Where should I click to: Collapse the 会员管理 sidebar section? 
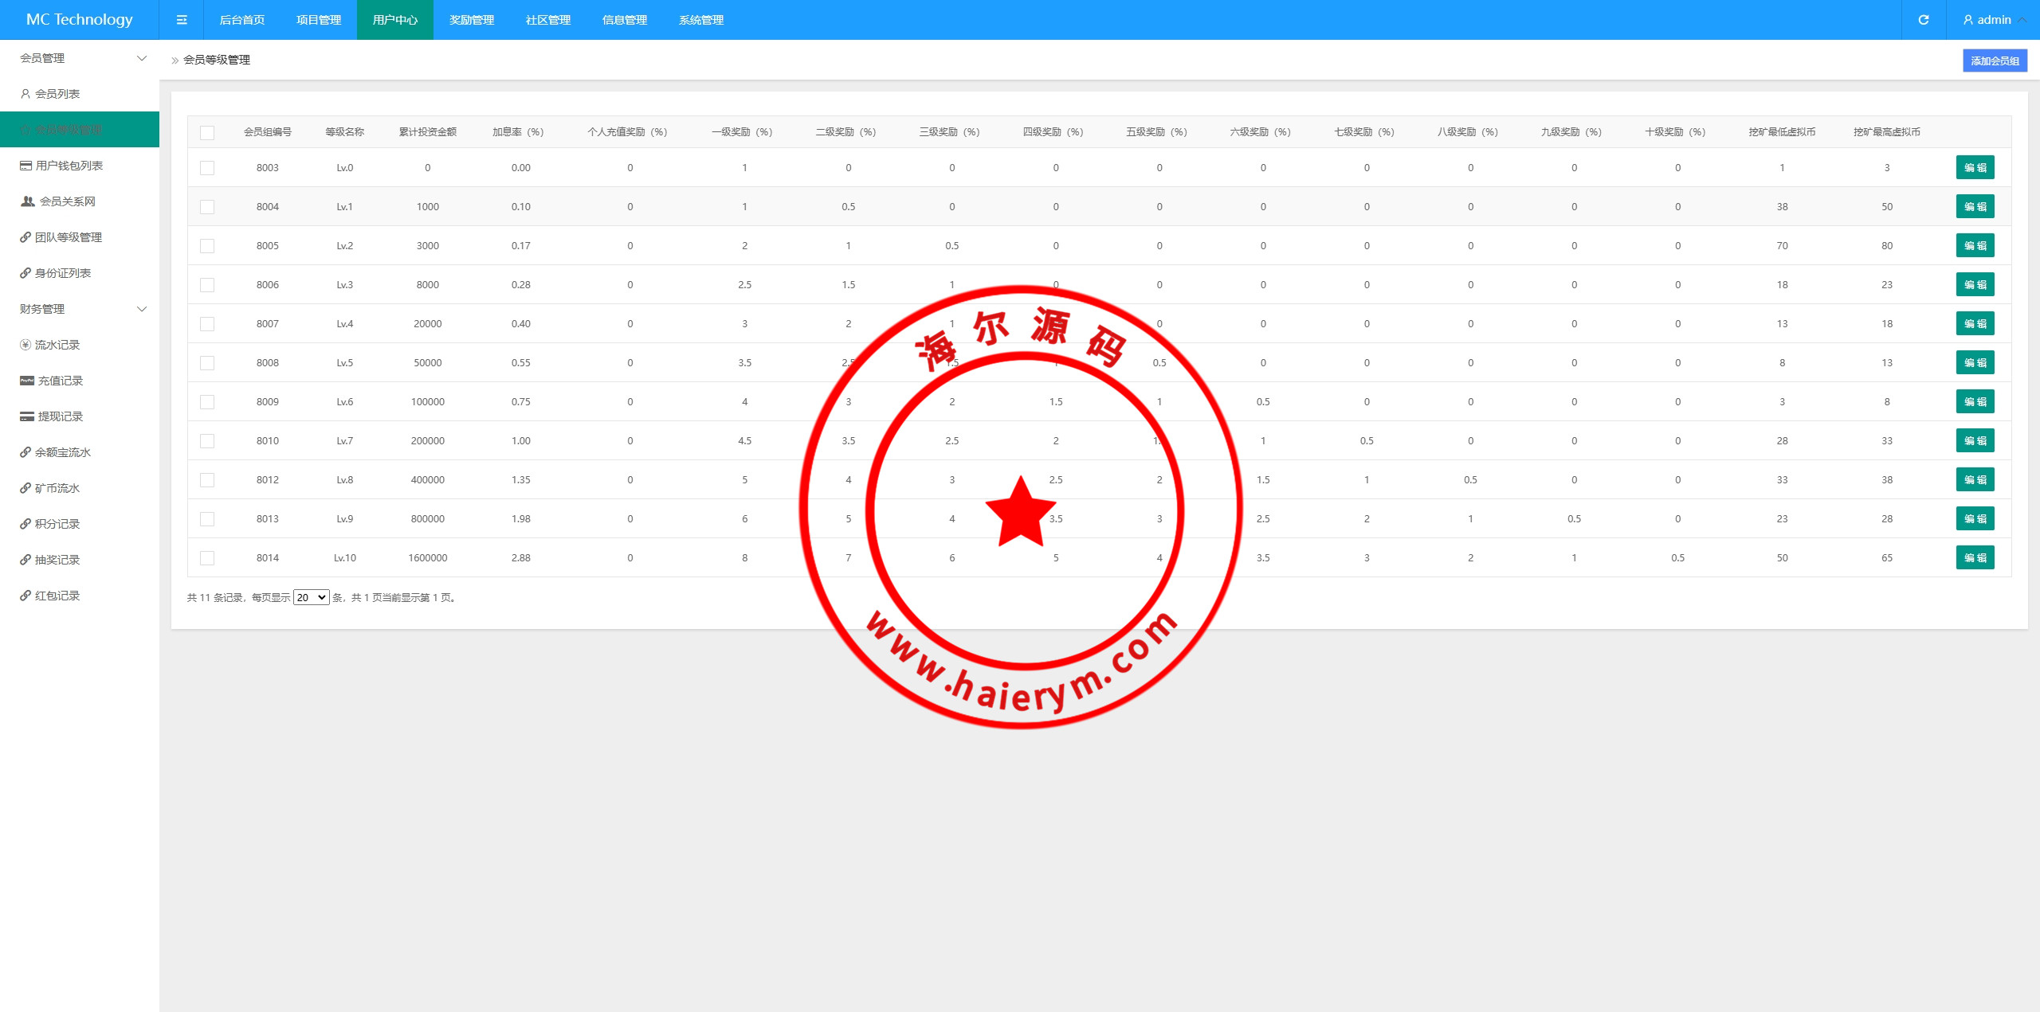pos(142,58)
